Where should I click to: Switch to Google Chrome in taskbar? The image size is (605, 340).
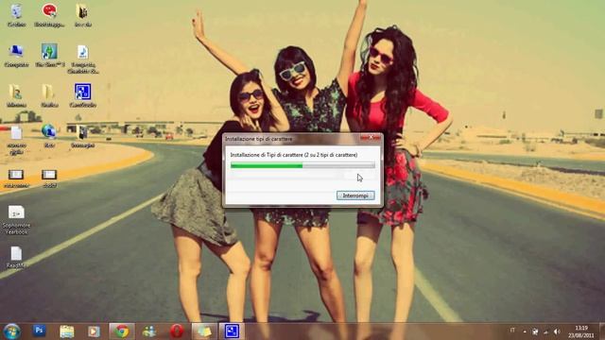[x=122, y=331]
